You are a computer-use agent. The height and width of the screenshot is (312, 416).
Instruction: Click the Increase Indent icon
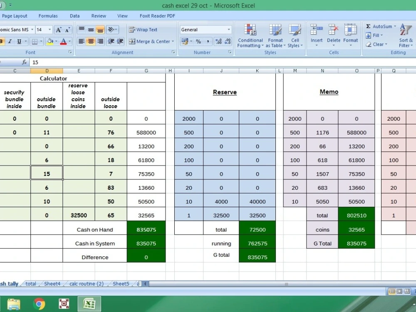click(x=120, y=41)
